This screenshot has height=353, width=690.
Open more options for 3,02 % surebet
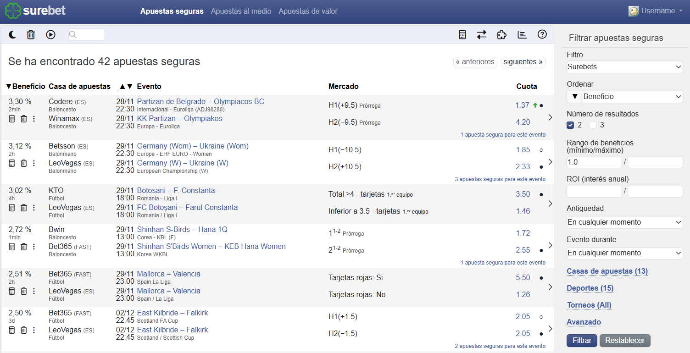[x=33, y=208]
